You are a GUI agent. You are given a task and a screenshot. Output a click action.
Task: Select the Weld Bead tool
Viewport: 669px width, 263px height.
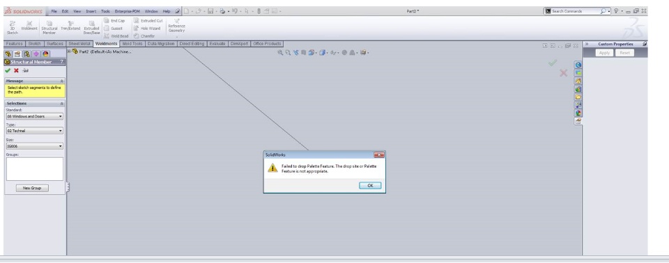116,36
